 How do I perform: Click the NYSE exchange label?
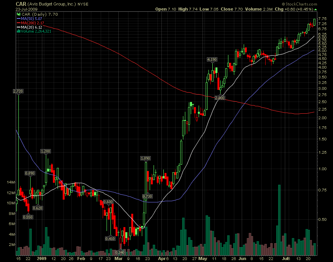pyautogui.click(x=83, y=4)
